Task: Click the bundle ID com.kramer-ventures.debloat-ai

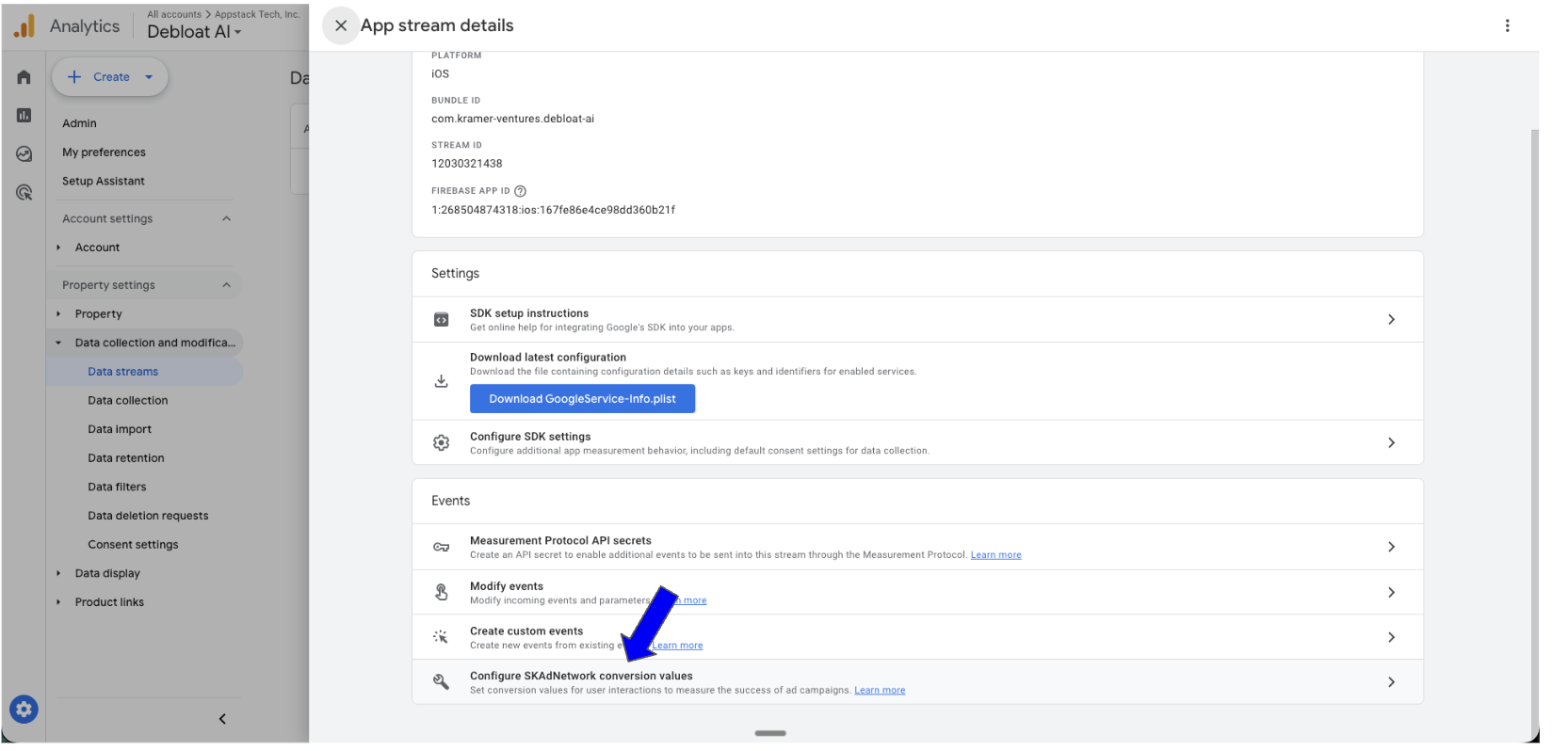Action: click(512, 119)
